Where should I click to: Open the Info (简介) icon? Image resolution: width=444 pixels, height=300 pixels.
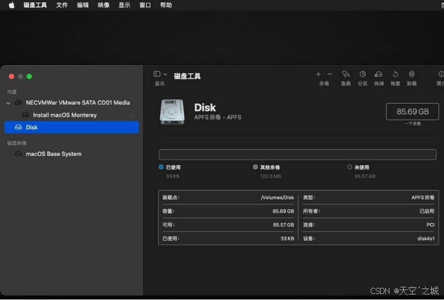(x=441, y=74)
